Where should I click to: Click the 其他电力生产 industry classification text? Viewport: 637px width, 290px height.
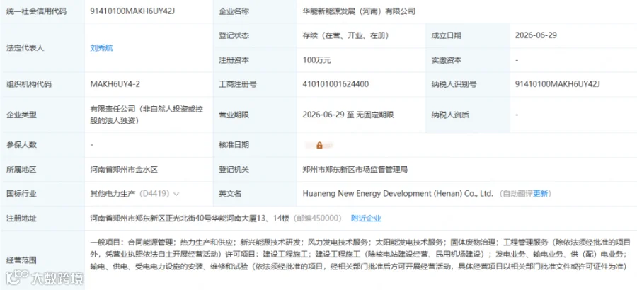click(113, 194)
